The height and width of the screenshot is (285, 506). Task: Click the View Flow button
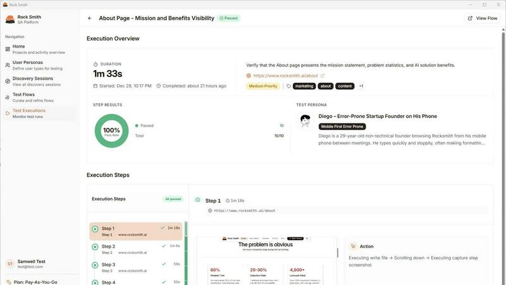click(x=482, y=18)
